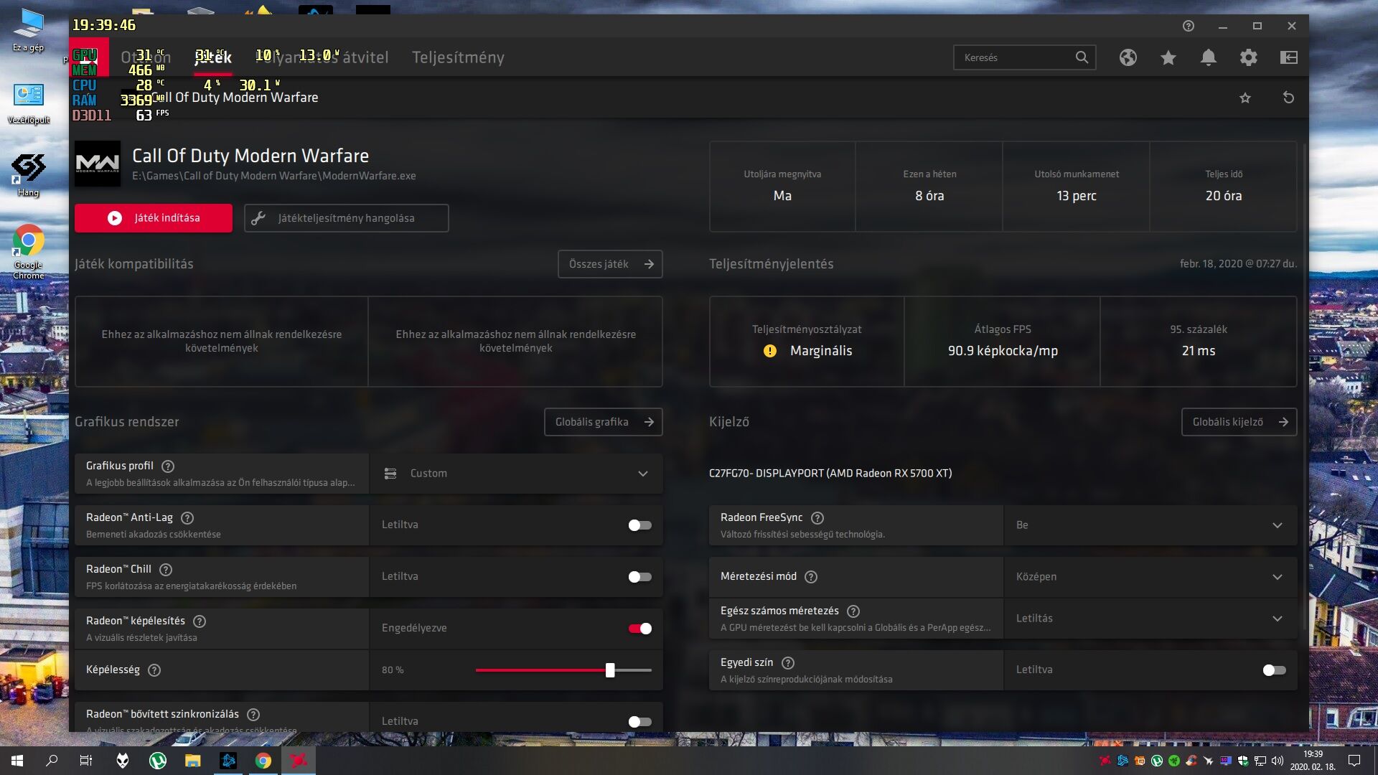Image resolution: width=1378 pixels, height=775 pixels.
Task: Click the taskbar clock showing 19:39
Action: [1313, 761]
